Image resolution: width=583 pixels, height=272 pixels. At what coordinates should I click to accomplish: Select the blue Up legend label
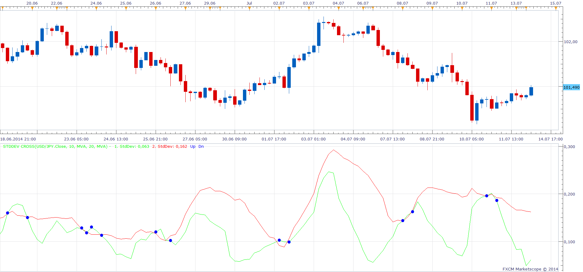click(x=193, y=147)
